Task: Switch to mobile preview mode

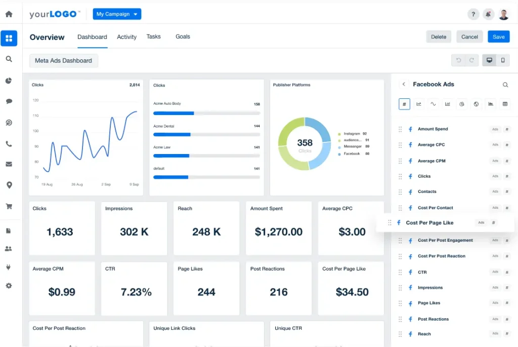Action: point(503,60)
